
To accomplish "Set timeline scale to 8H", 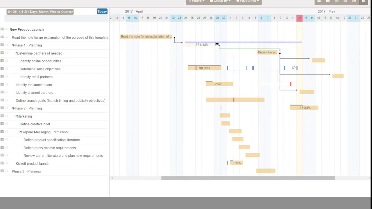I will pos(26,12).
